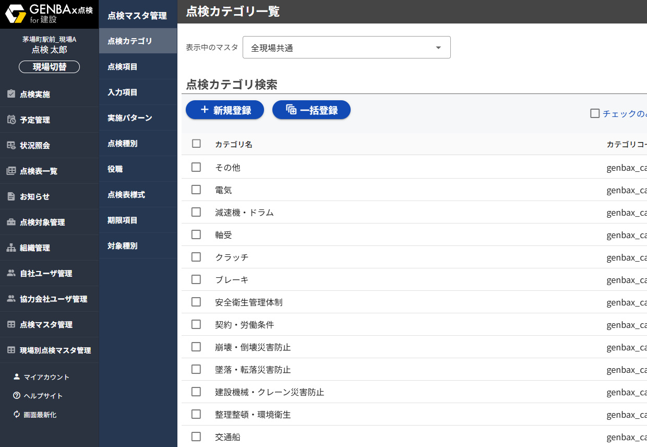The width and height of the screenshot is (647, 447).
Task: Click the 画面最新化 refresh icon
Action: click(17, 415)
